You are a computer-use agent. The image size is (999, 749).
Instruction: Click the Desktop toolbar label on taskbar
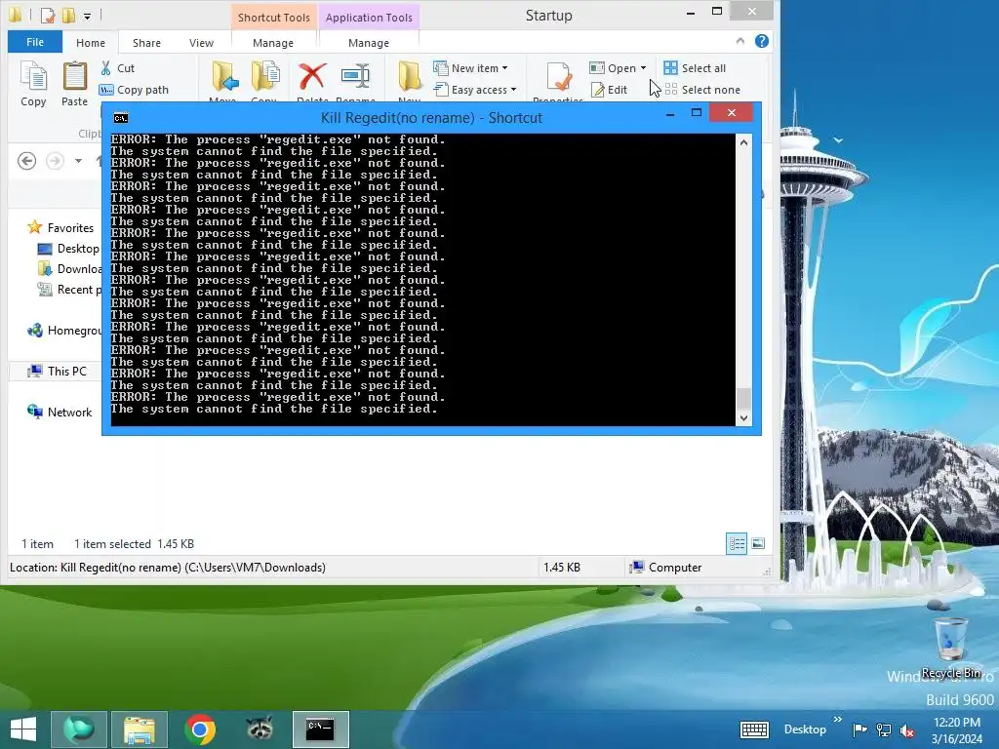pos(805,729)
